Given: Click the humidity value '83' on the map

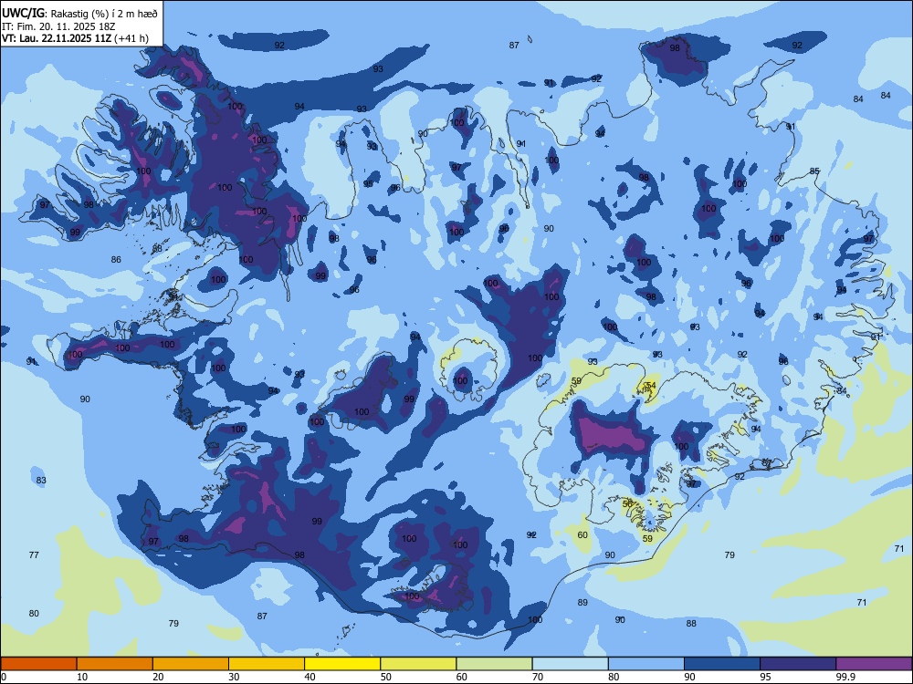Looking at the screenshot, I should click(41, 481).
